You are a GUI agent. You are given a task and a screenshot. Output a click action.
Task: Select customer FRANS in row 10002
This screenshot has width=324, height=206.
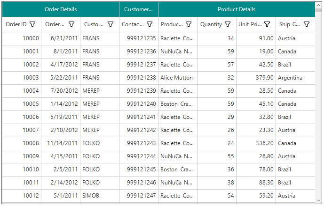pos(100,65)
